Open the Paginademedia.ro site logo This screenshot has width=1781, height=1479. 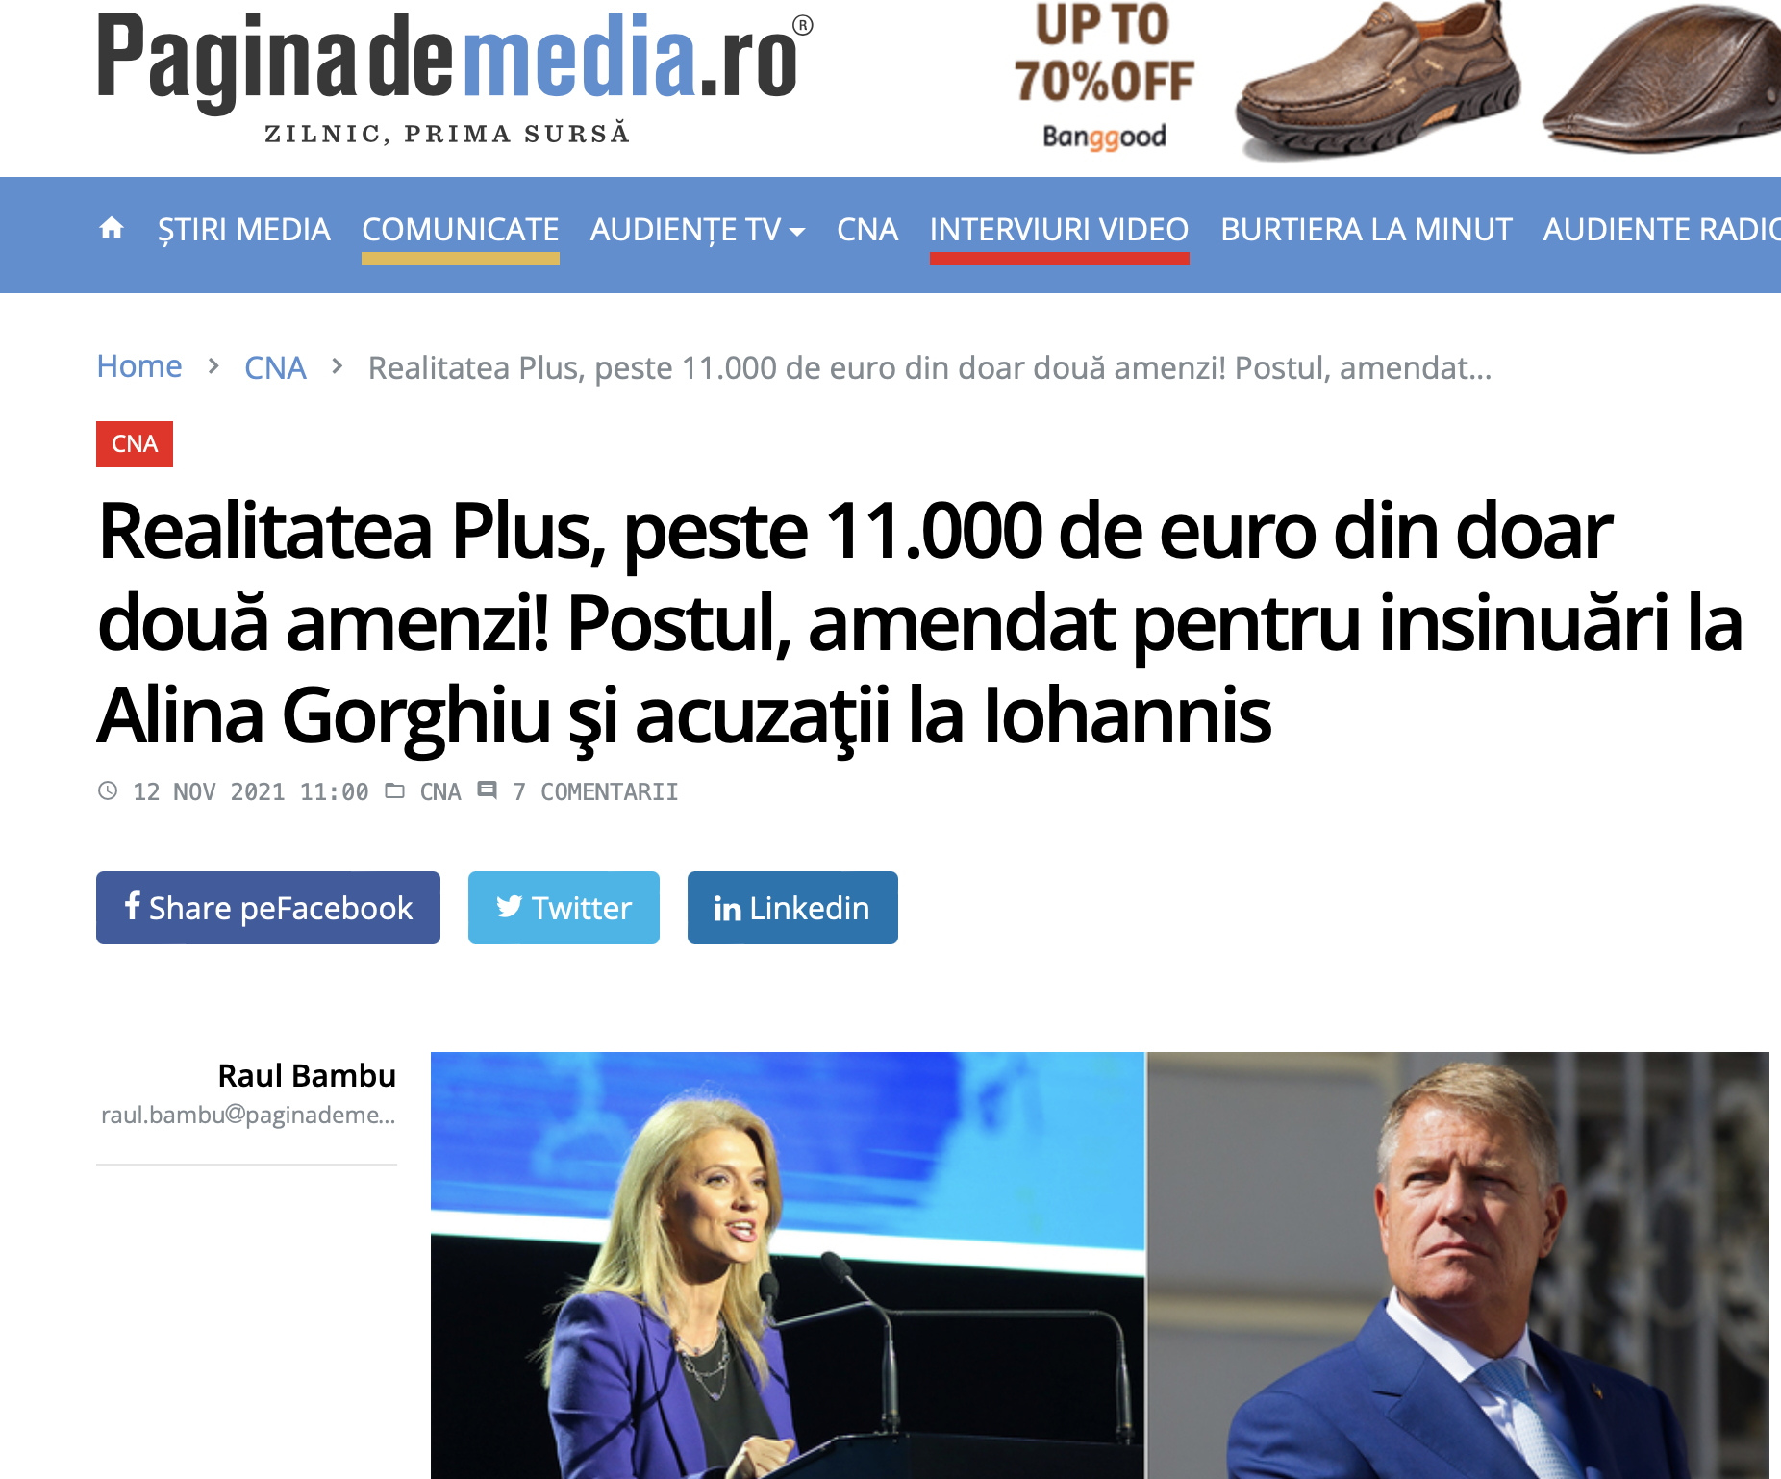click(455, 77)
